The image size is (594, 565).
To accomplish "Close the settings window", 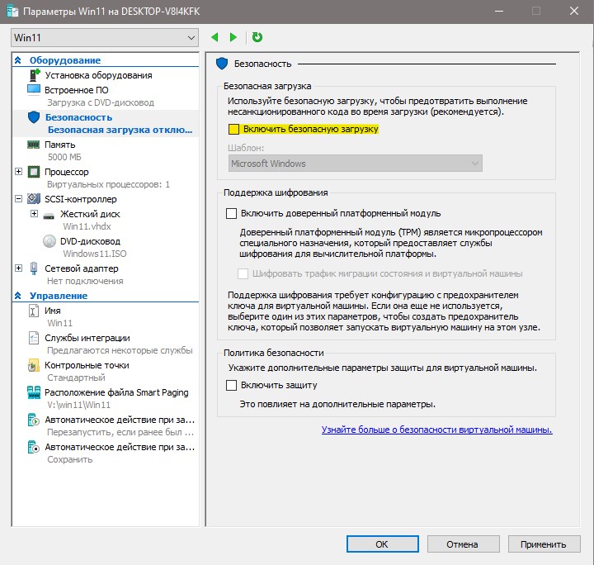I will click(574, 11).
